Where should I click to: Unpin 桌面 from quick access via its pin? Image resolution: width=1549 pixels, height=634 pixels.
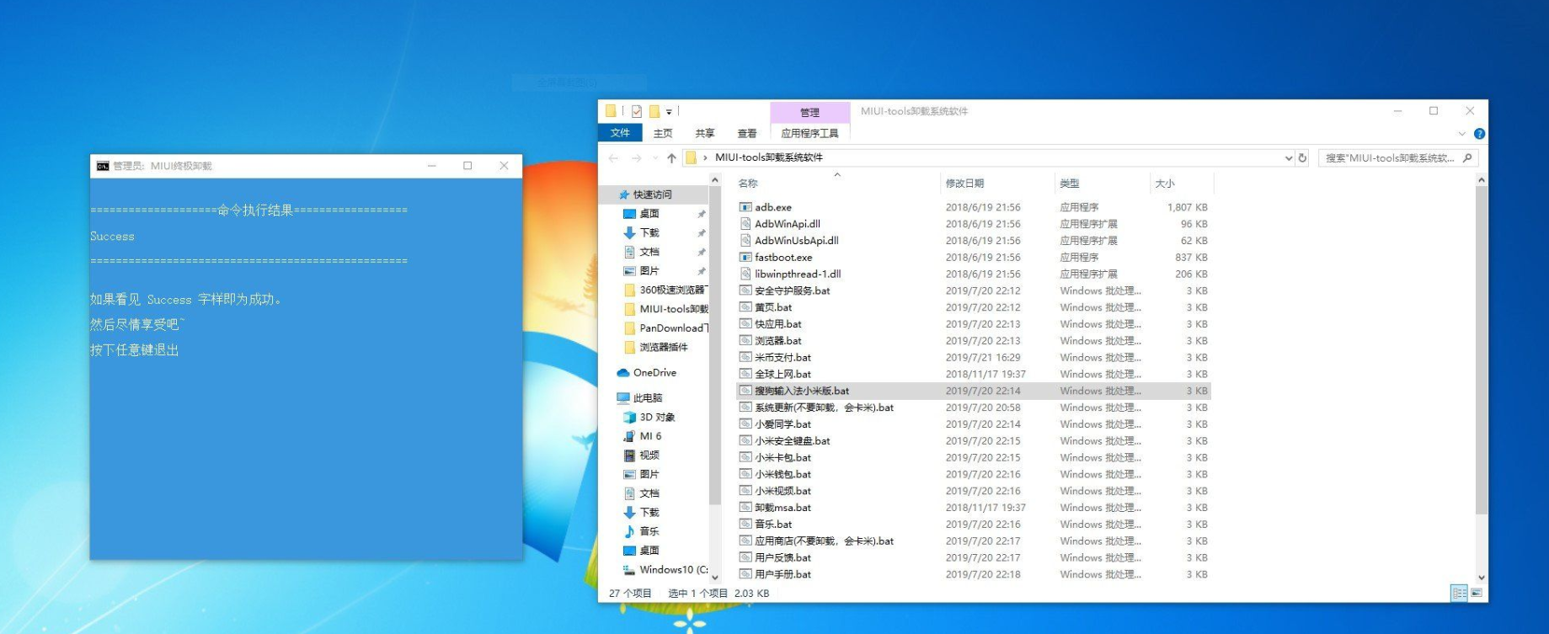coord(701,214)
